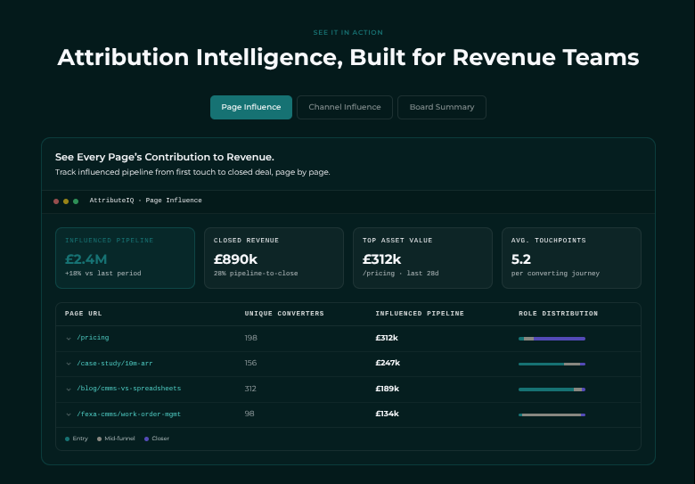The width and height of the screenshot is (695, 484).
Task: Click the See Every Page's Contribution heading
Action: pyautogui.click(x=165, y=157)
